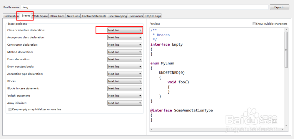Open the 'switch' statement dropdown
Image resolution: width=294 pixels, height=139 pixels.
(x=125, y=96)
